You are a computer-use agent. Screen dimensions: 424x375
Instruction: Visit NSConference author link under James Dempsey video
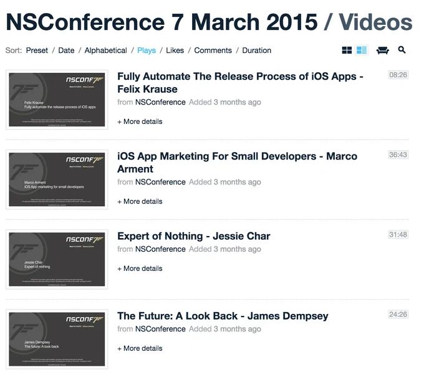click(x=160, y=329)
